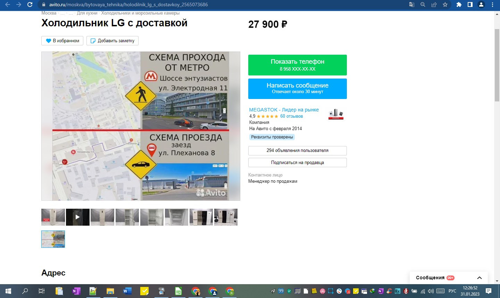This screenshot has width=500, height=298.
Task: Open the clock and date 12:26:52
Action: (470, 291)
